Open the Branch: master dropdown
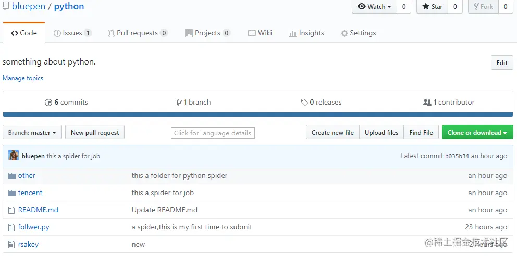Screen dimensions: 517x256 click(x=32, y=132)
